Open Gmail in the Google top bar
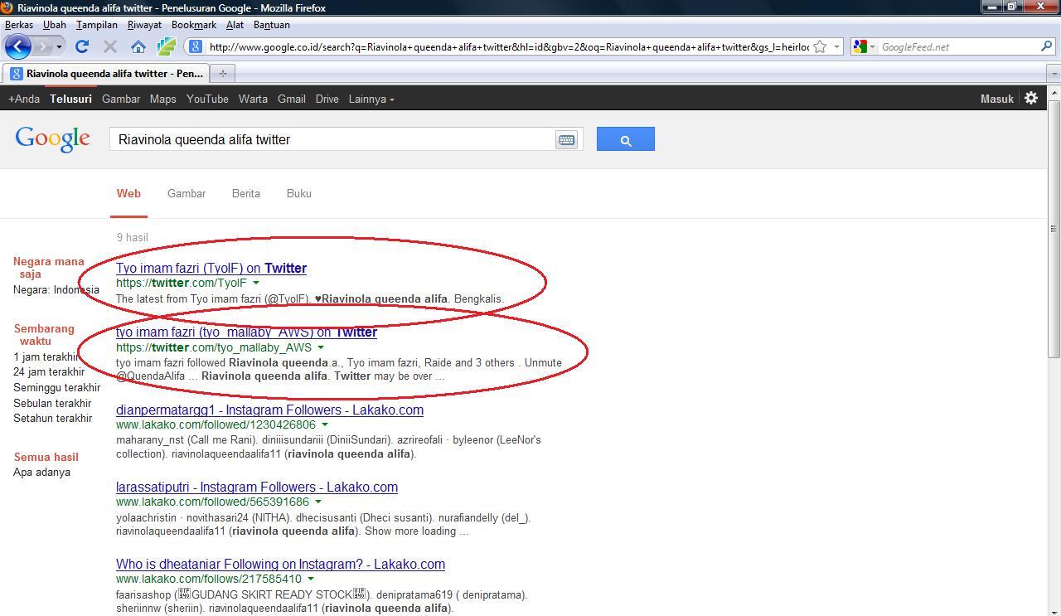The image size is (1061, 616). pyautogui.click(x=291, y=99)
